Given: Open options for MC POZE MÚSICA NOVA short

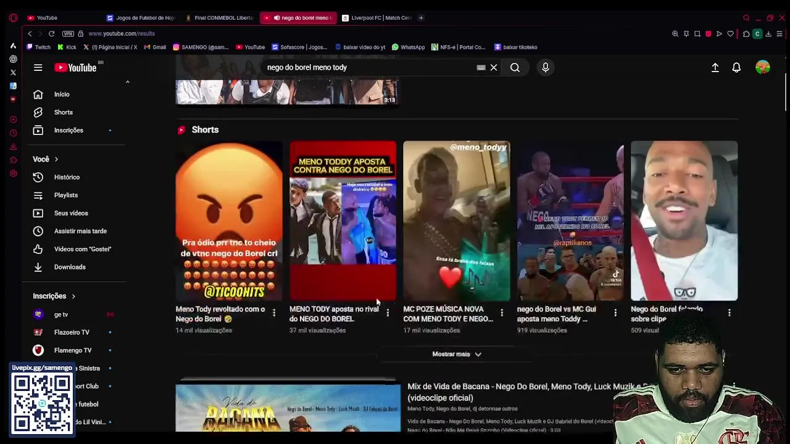Looking at the screenshot, I should coord(502,313).
